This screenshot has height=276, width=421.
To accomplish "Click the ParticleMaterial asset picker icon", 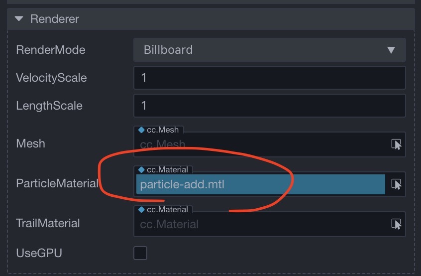I will click(x=396, y=184).
